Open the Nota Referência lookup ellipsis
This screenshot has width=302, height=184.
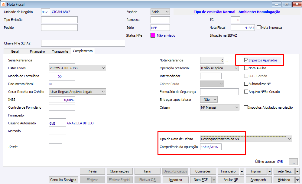click(x=227, y=61)
